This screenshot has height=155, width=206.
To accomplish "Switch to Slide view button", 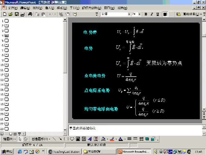I will [11, 134].
